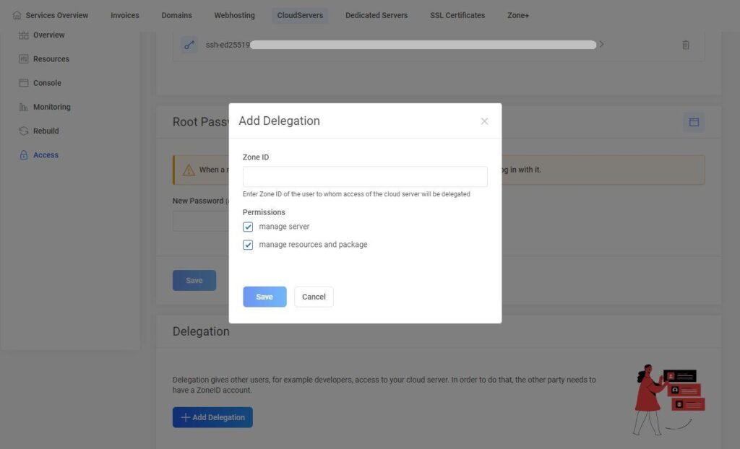Save the new delegation in dialog

point(264,297)
